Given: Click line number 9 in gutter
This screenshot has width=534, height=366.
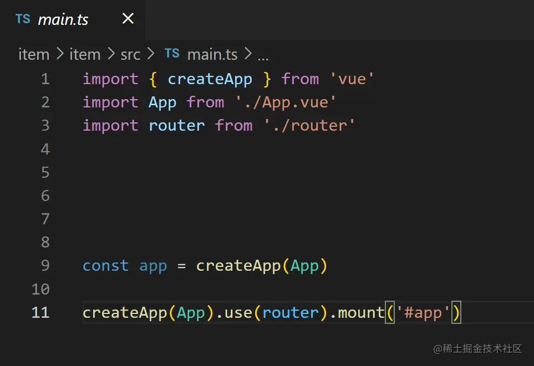Looking at the screenshot, I should (x=45, y=265).
